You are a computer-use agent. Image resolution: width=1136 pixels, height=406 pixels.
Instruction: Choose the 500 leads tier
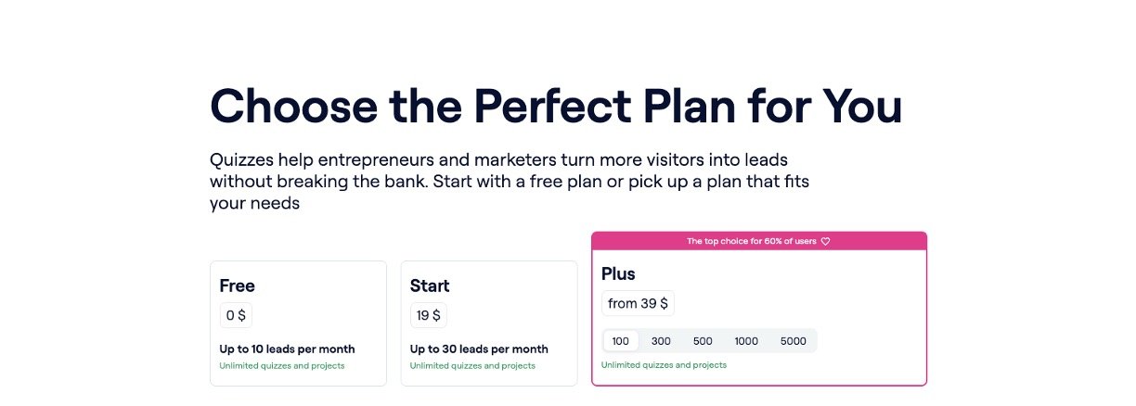point(703,341)
